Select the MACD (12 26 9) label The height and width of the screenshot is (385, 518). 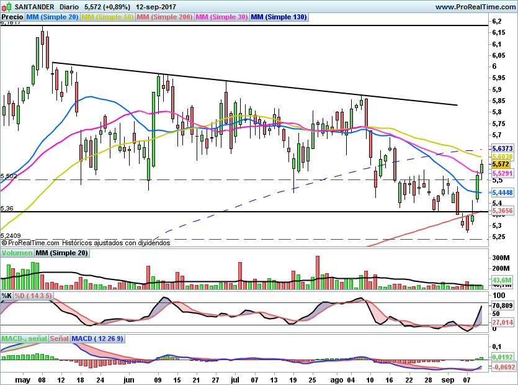pos(98,338)
